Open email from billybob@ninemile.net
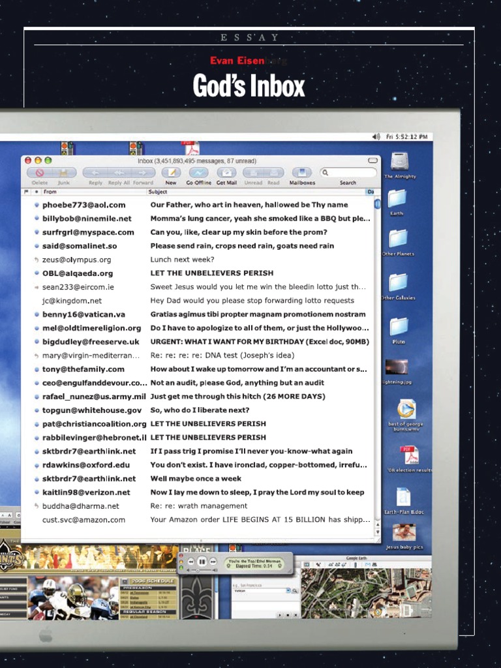 198,219
